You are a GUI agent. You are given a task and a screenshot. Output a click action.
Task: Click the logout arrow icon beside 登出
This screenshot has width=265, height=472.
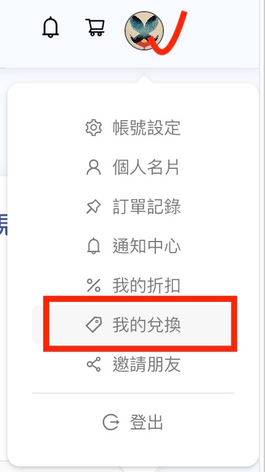[x=111, y=422]
